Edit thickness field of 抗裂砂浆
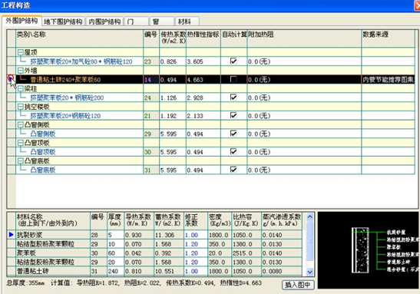420x294 pixels. click(x=116, y=235)
